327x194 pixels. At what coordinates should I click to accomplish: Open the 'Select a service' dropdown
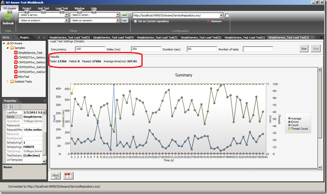66,15
